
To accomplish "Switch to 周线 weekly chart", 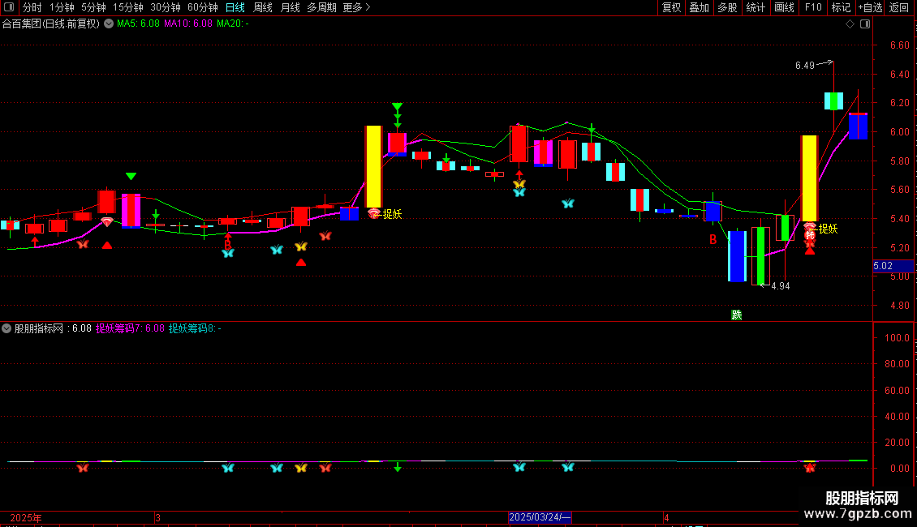I will 263,7.
